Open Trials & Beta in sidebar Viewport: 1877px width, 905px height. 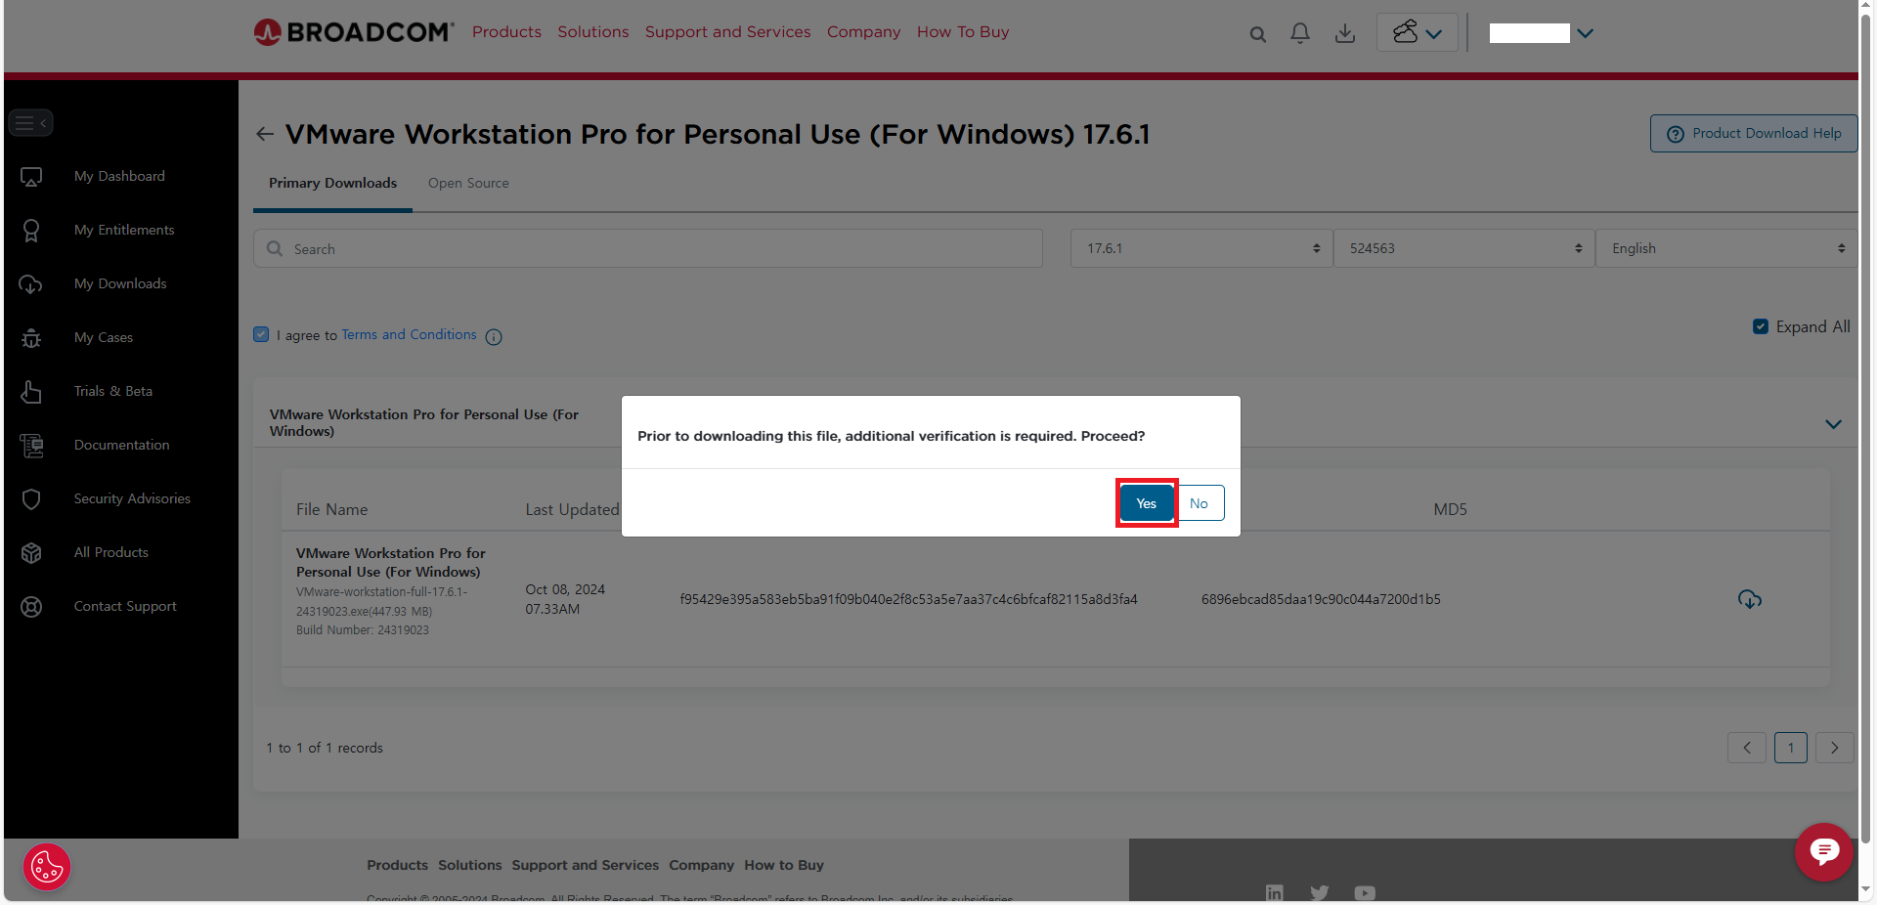coord(113,392)
